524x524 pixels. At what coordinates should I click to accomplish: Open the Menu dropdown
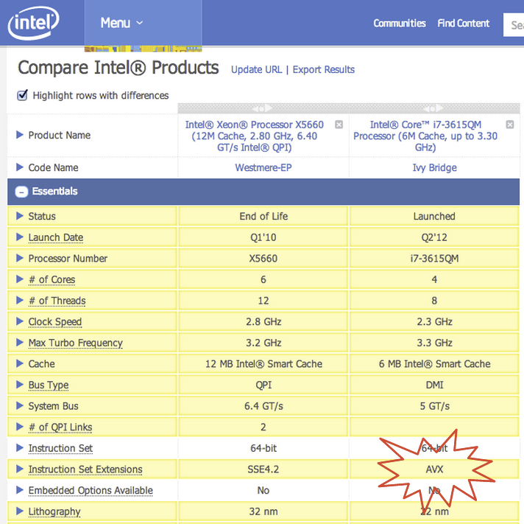pyautogui.click(x=143, y=23)
